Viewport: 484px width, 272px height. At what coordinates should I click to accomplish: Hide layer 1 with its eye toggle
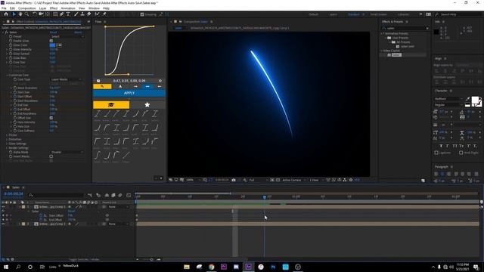pos(3,207)
